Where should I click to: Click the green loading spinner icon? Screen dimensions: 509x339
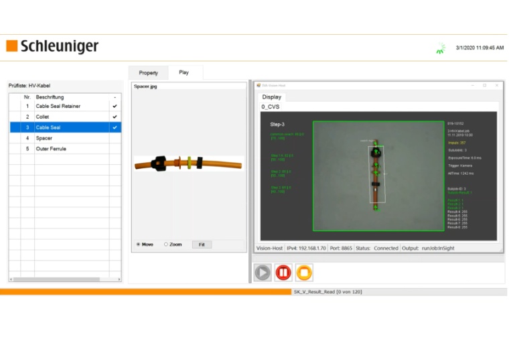[440, 48]
